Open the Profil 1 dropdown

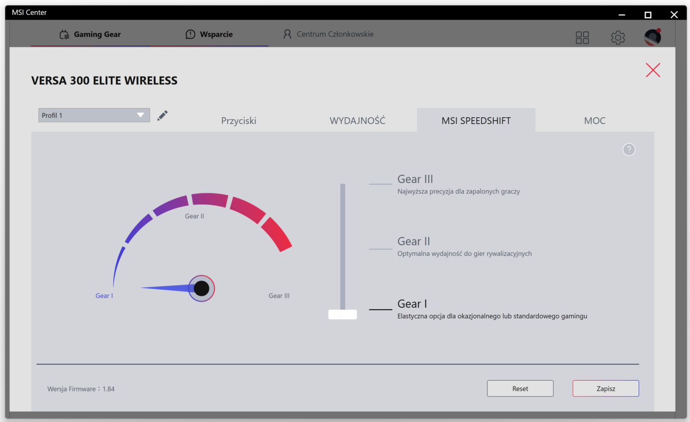pyautogui.click(x=93, y=115)
